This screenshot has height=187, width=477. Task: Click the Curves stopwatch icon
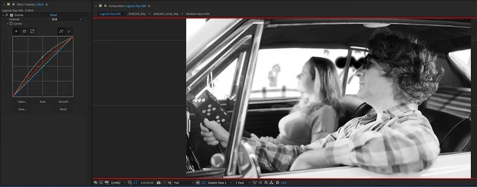tap(11, 24)
